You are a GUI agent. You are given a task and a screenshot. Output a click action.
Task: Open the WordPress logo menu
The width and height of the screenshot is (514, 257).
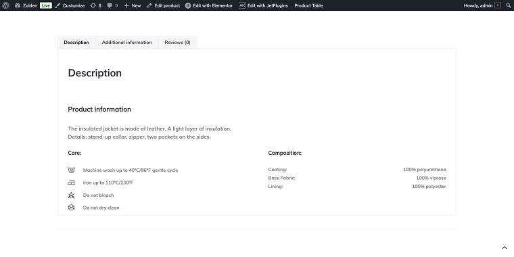tap(5, 5)
